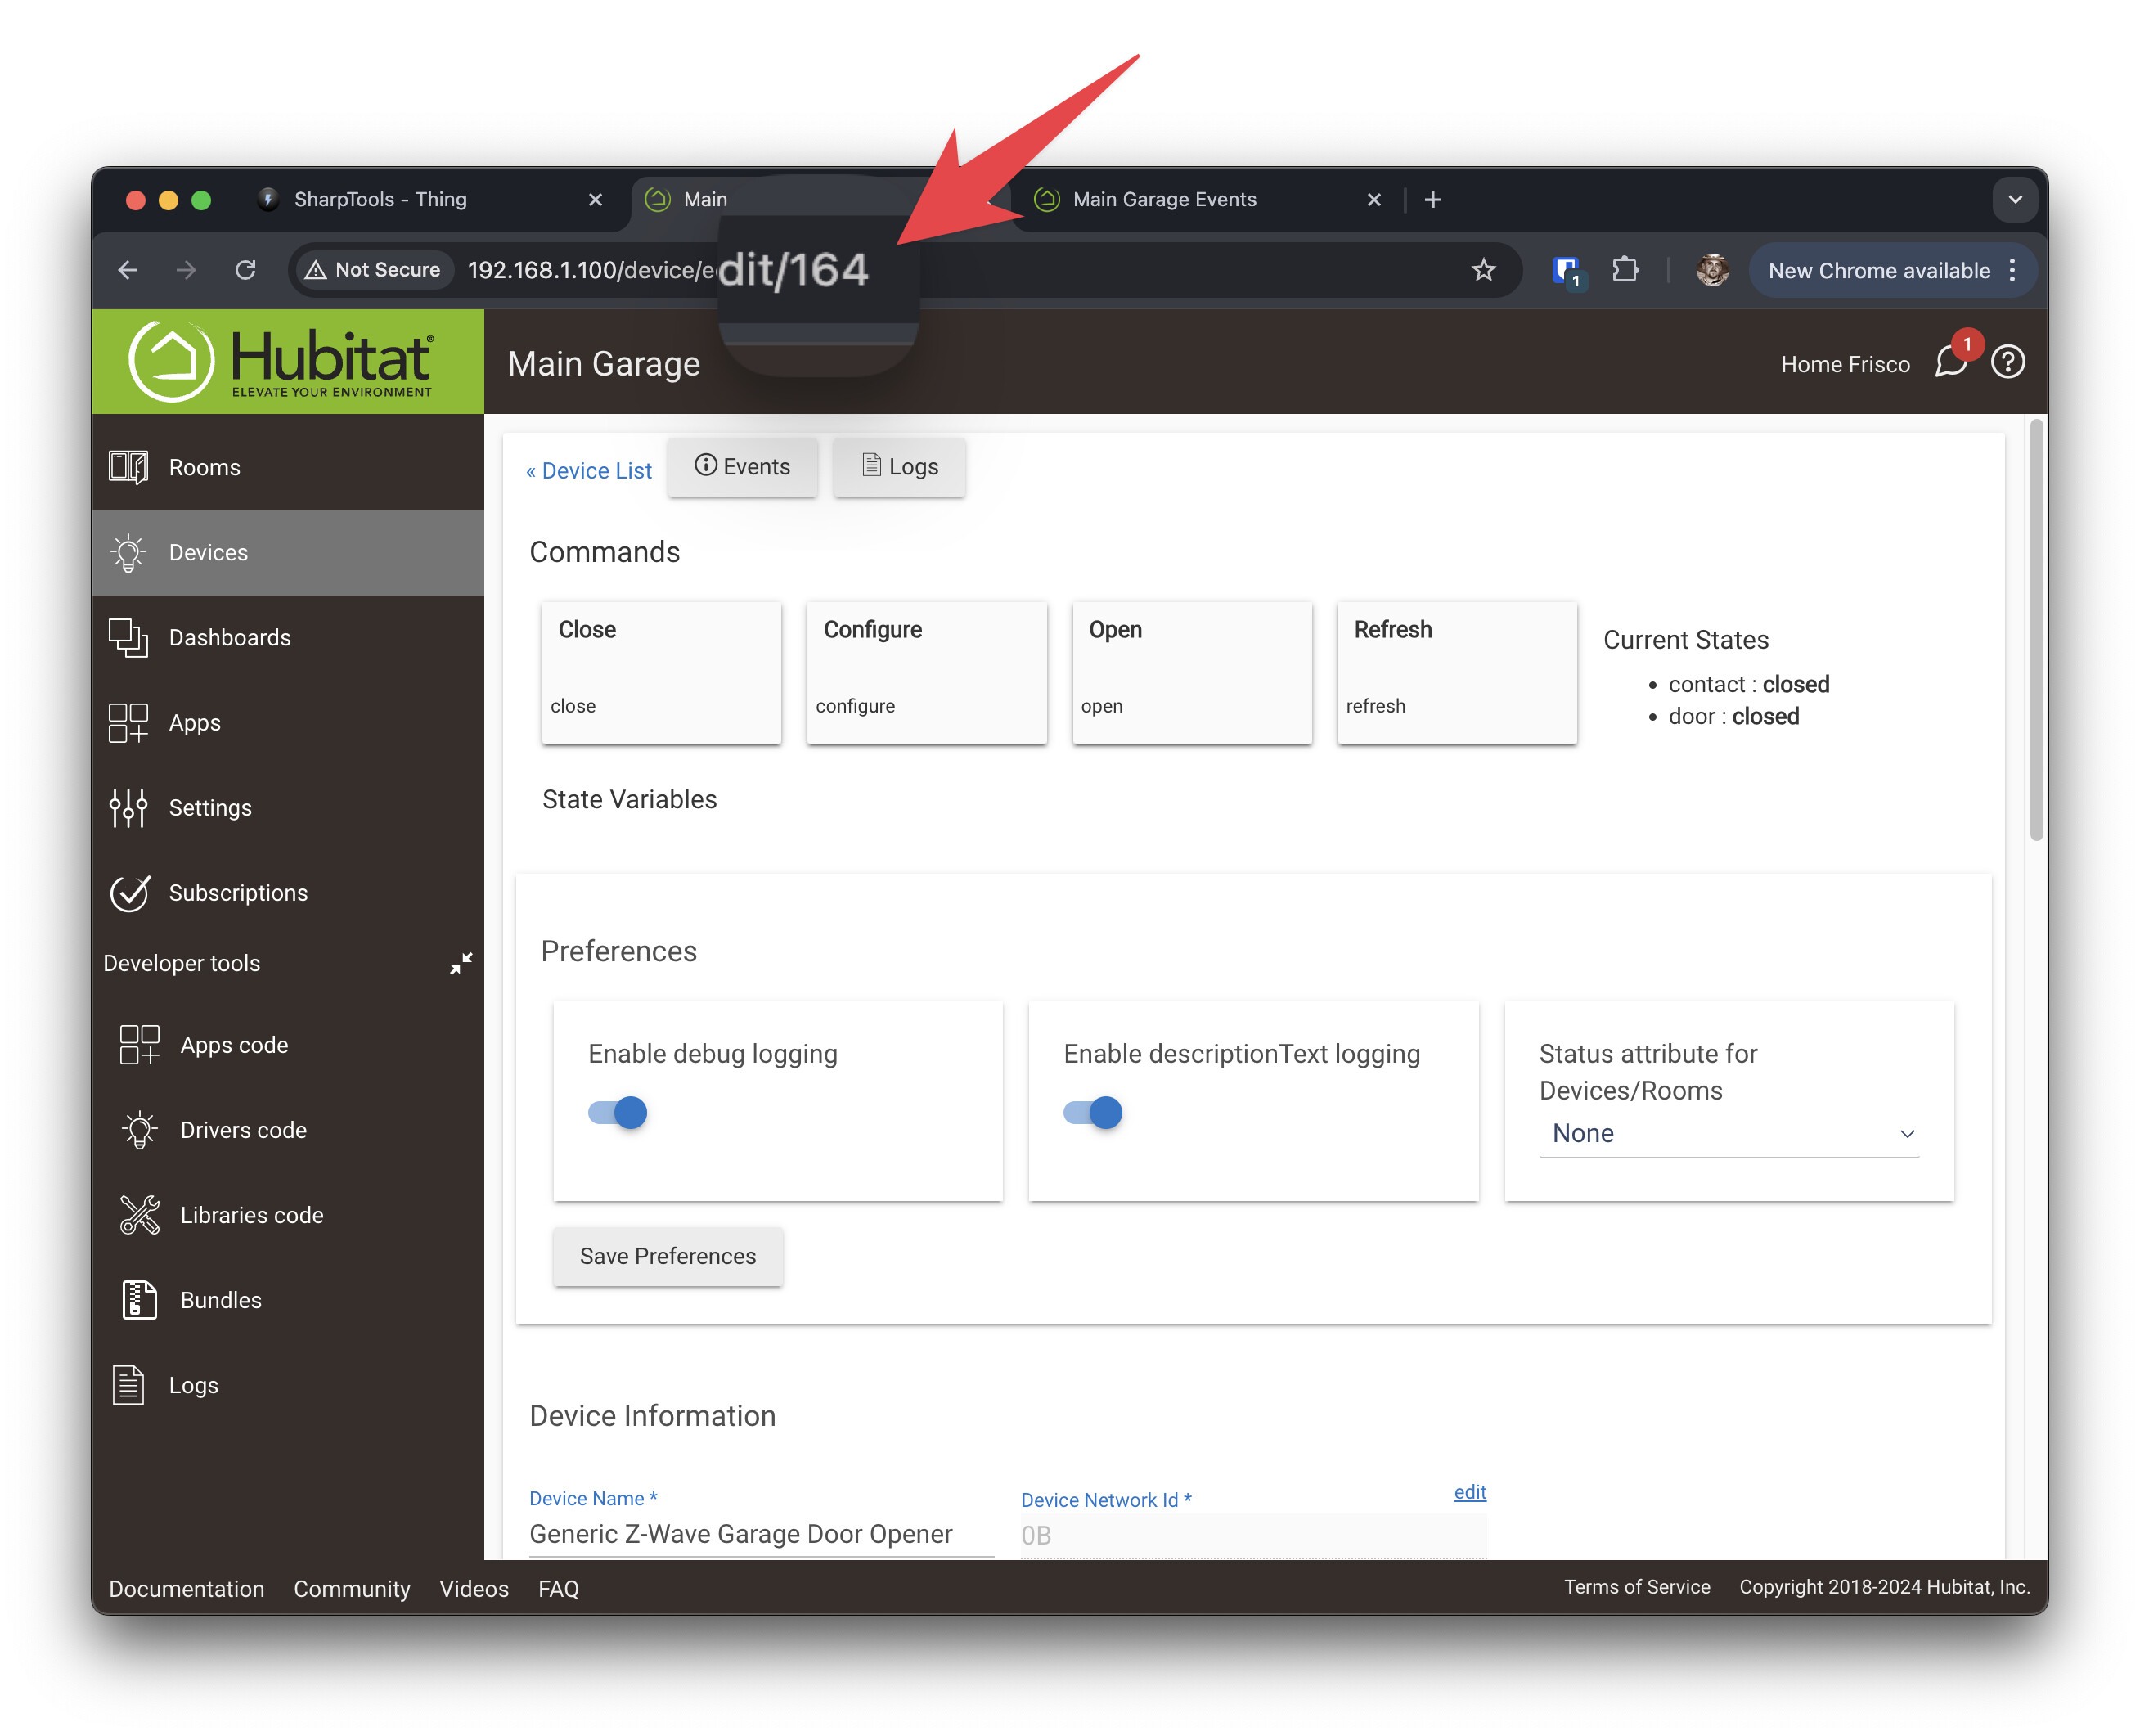Disable the debug logging toggle
The width and height of the screenshot is (2140, 1736).
coord(618,1112)
